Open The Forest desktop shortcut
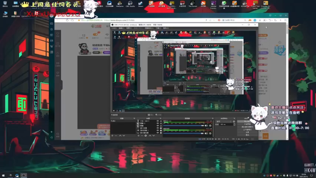 [193, 4]
